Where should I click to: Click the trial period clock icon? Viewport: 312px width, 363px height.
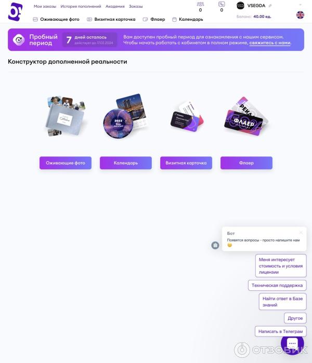point(19,39)
